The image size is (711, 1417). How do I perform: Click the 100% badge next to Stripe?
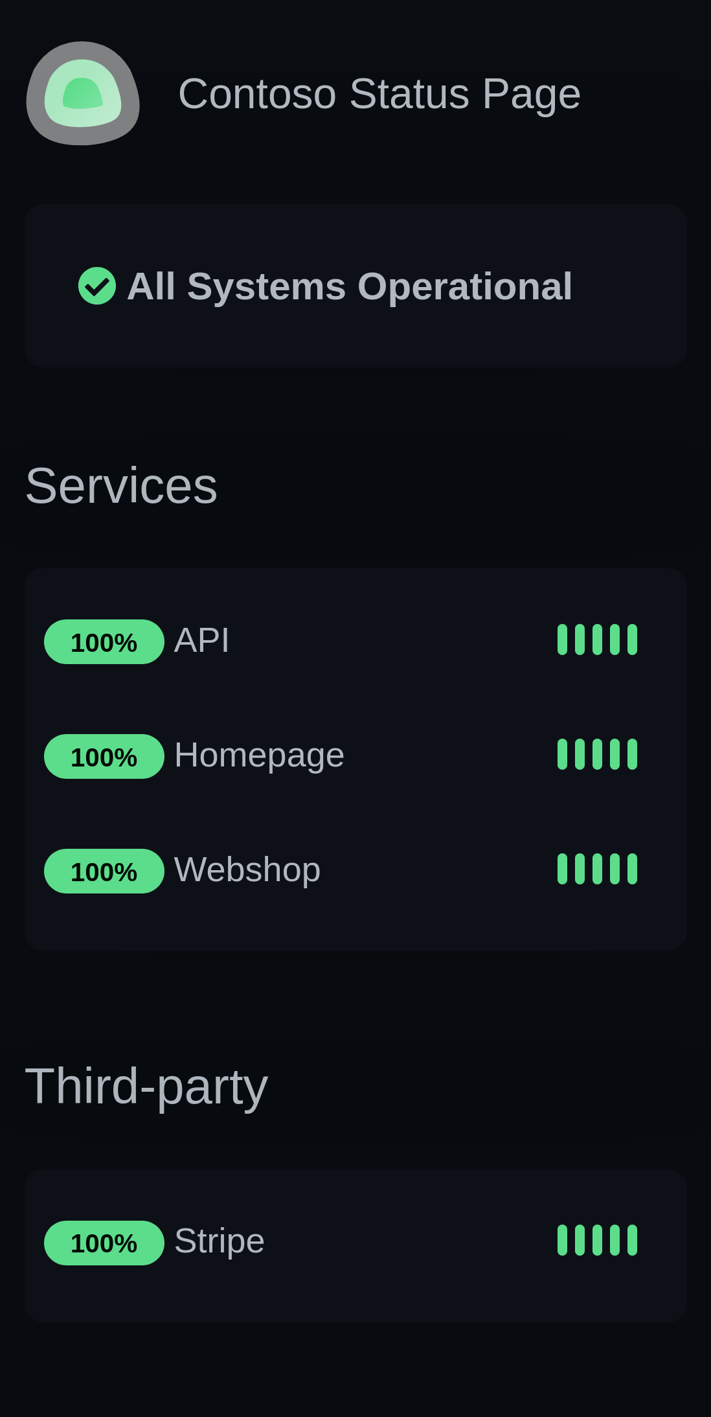104,1241
